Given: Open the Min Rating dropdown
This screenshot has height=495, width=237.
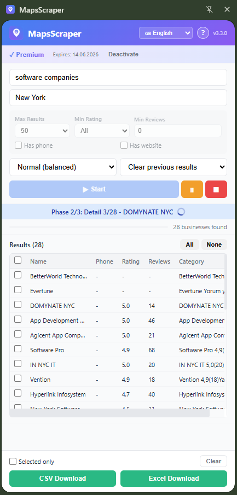Looking at the screenshot, I should (x=102, y=131).
